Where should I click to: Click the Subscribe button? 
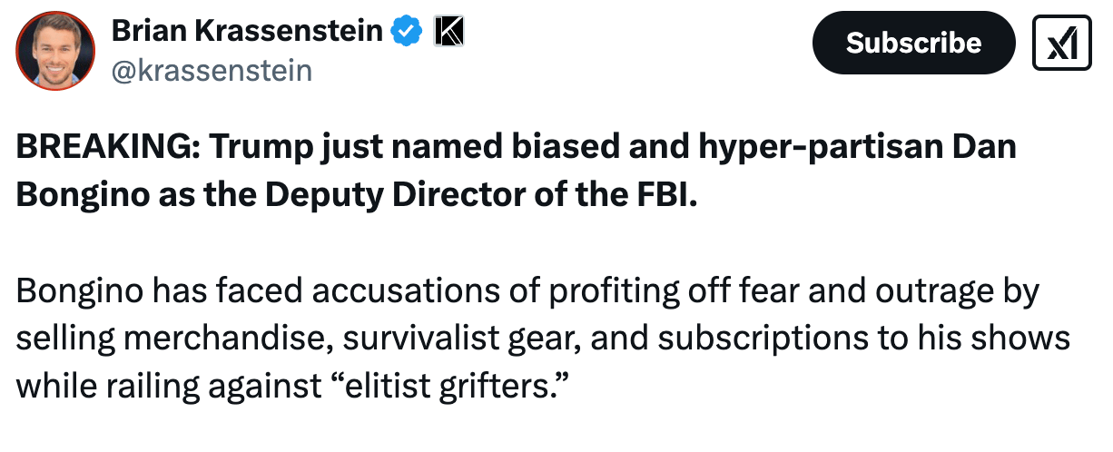(x=913, y=43)
